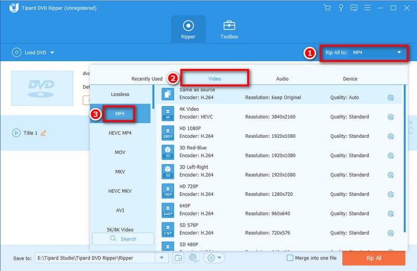Switch to the Audio tab
The height and width of the screenshot is (271, 417).
click(x=282, y=79)
